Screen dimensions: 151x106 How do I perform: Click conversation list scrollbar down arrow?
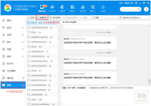(59, 104)
